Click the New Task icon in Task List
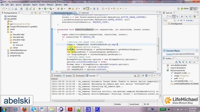200x112 pixels. tap(167, 16)
